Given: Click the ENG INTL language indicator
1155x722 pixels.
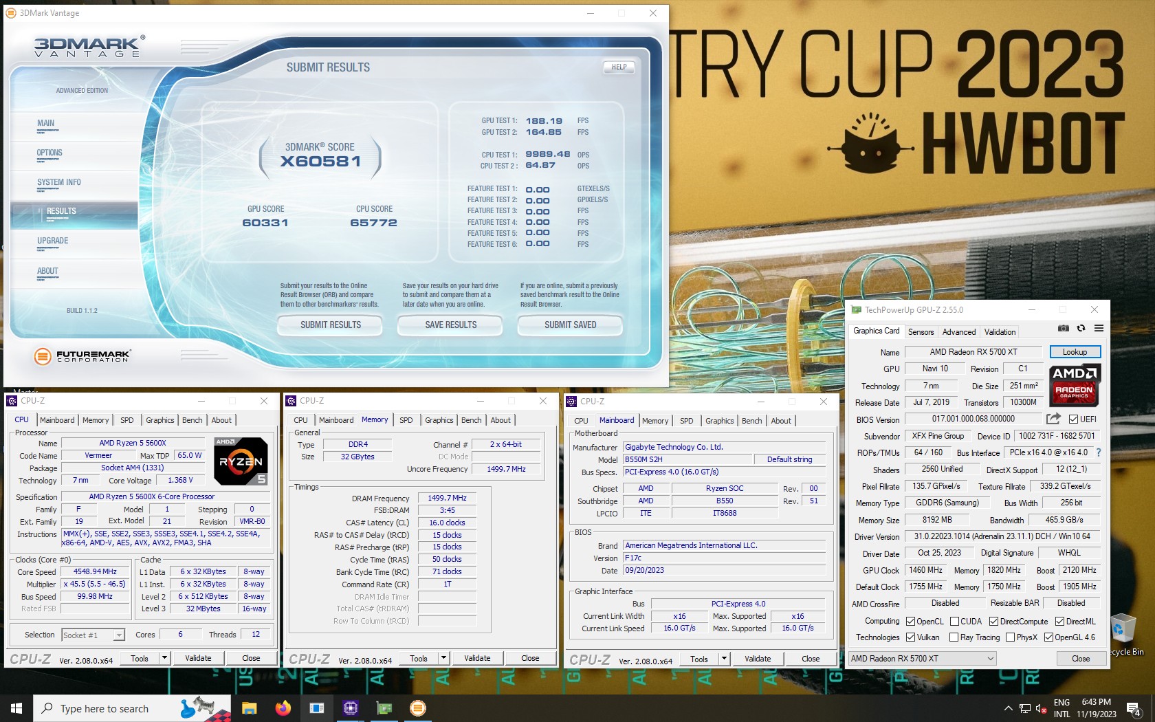Looking at the screenshot, I should click(1061, 708).
